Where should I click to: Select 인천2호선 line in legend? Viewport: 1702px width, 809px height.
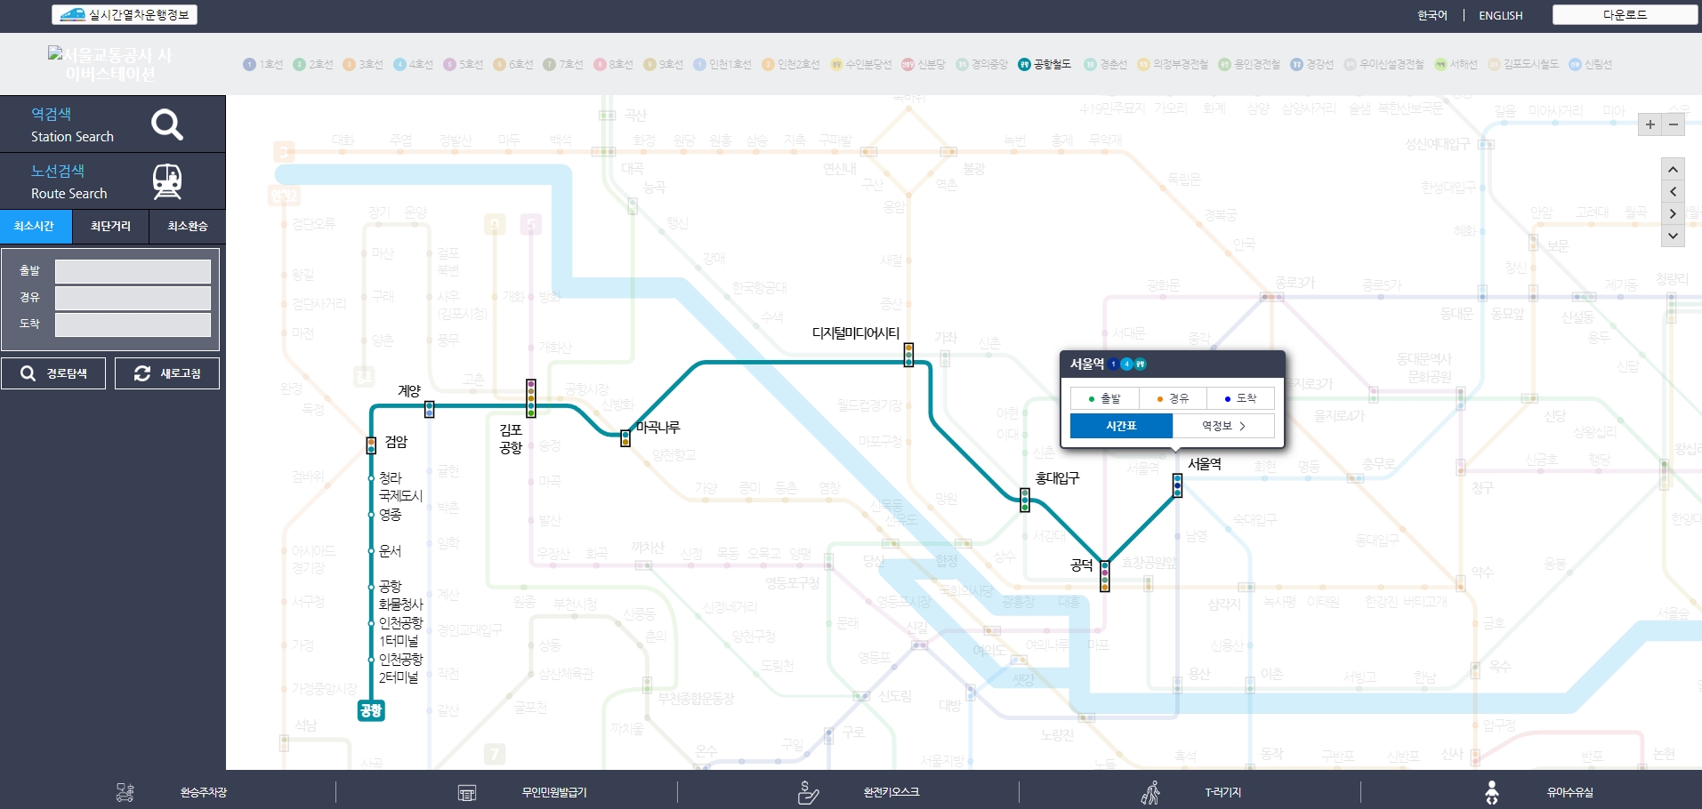791,64
